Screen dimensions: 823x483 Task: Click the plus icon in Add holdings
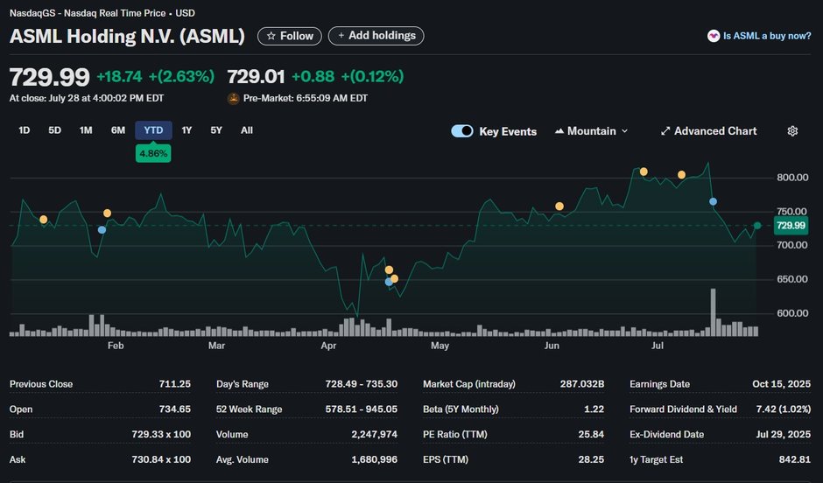tap(341, 36)
